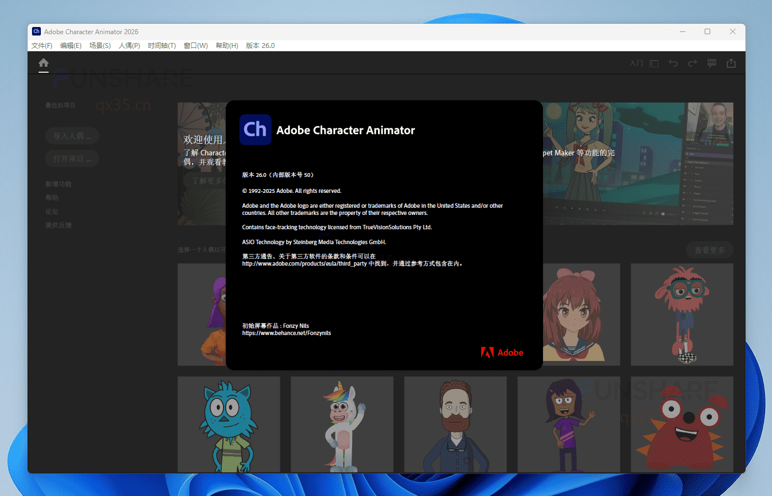Click the Undo arrow icon
772x496 pixels.
[673, 63]
